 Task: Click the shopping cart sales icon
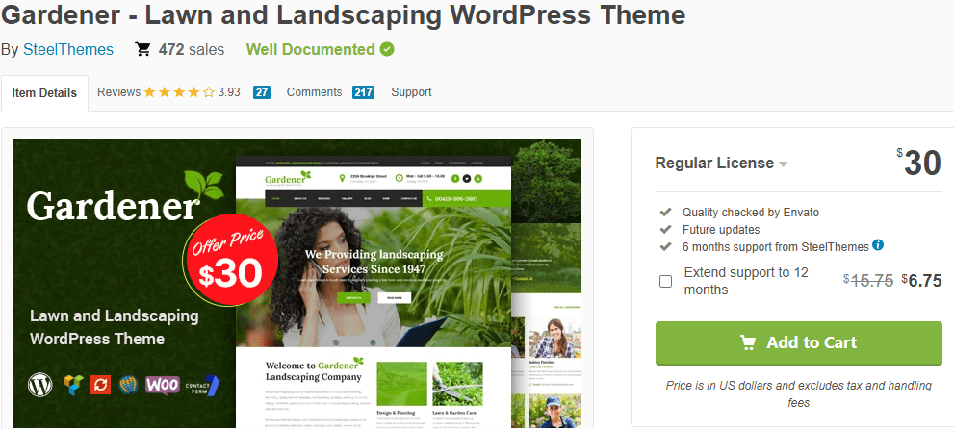143,49
